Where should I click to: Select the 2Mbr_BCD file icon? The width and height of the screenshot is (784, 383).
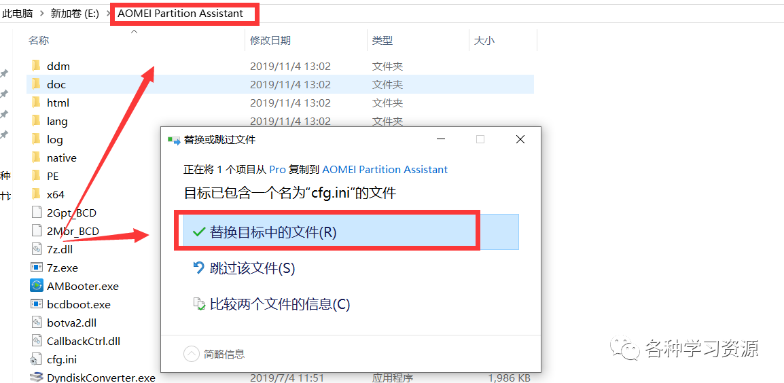click(36, 231)
